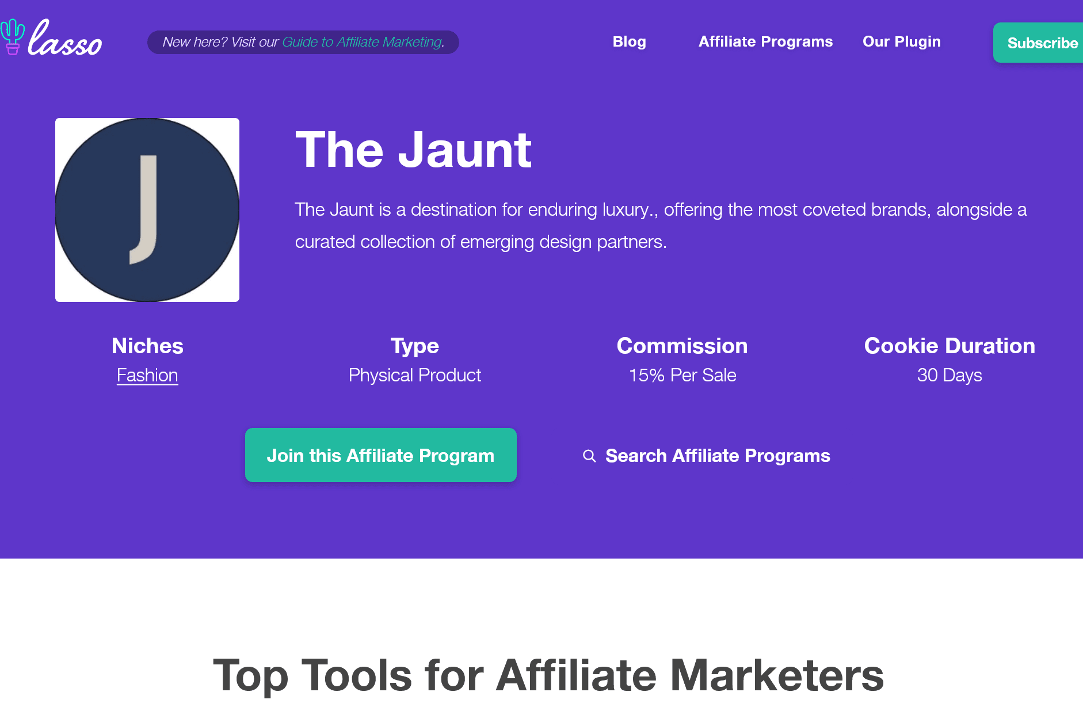Select the 15% Per Sale commission text
1083x711 pixels.
682,376
